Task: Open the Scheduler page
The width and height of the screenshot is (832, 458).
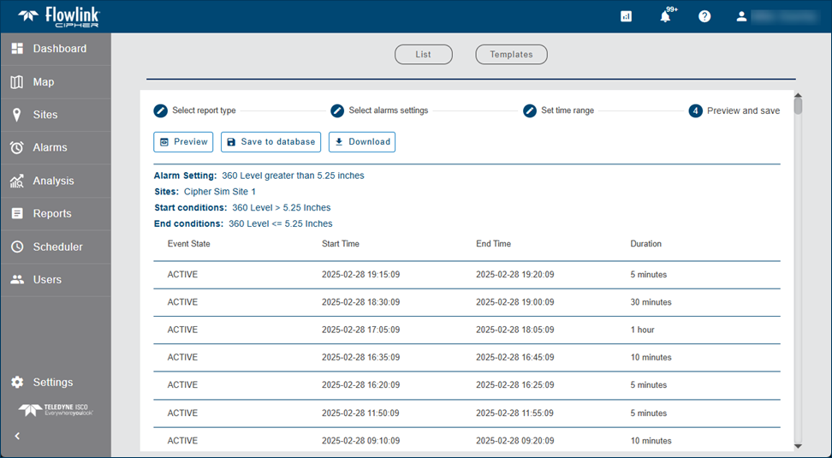Action: 56,247
